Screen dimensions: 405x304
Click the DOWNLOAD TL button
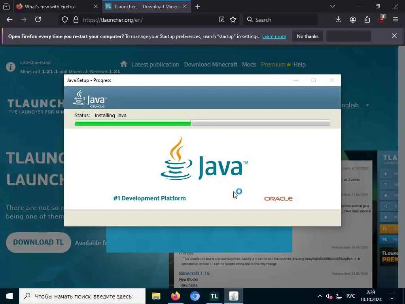(38, 242)
